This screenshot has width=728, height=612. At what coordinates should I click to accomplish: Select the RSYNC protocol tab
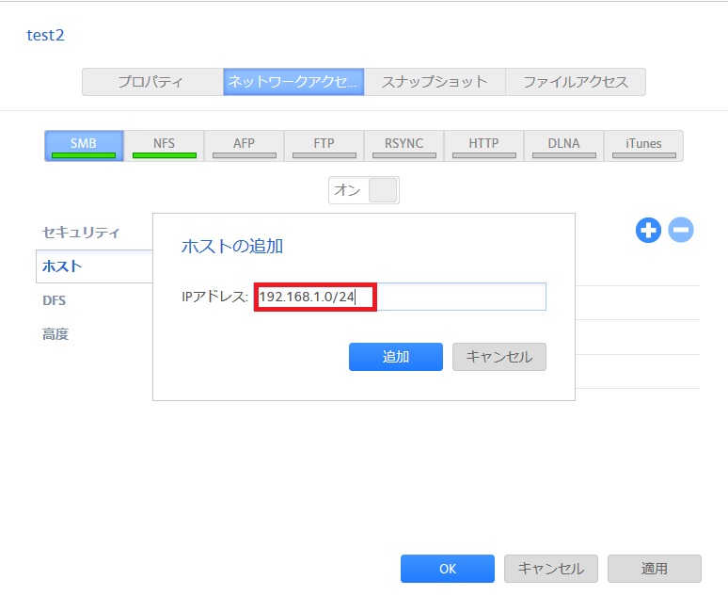[404, 146]
